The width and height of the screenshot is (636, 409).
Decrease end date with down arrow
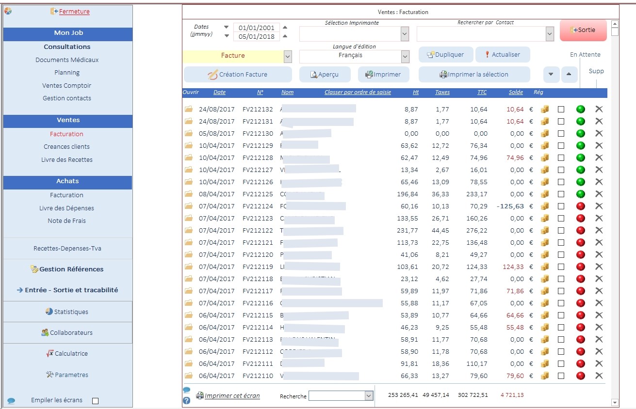(x=226, y=36)
